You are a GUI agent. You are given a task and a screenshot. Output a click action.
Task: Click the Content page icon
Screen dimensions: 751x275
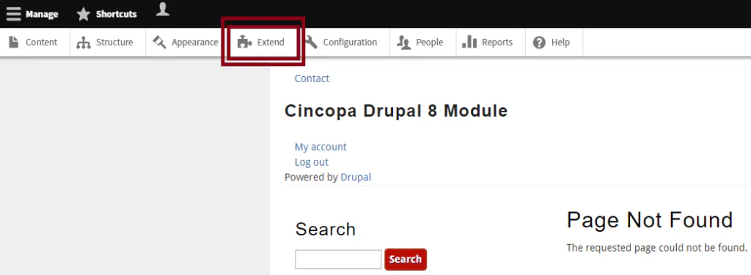[14, 42]
